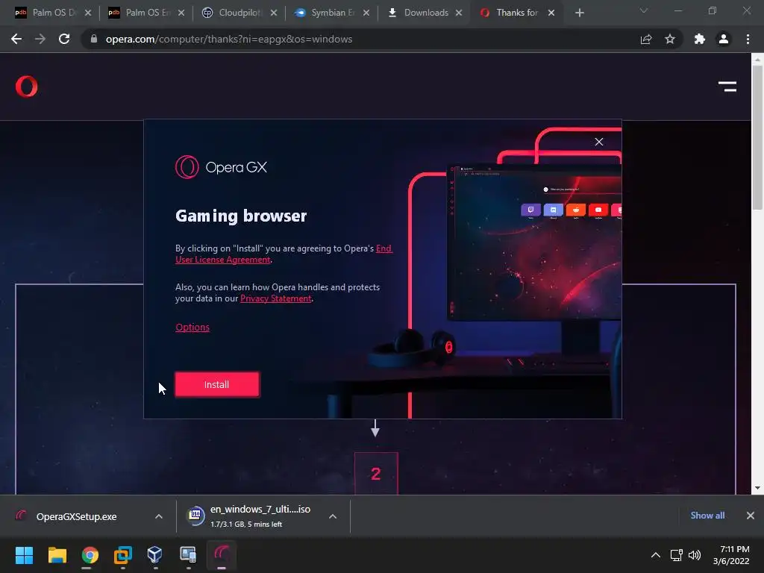Click the page vertical scrollbar thumb
764x573 pixels.
[757, 137]
